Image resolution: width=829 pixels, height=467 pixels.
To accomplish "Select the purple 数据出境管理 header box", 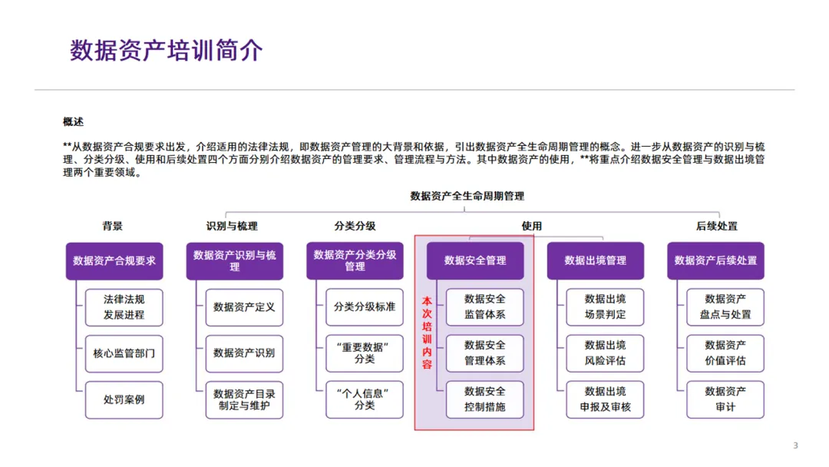I will (596, 260).
